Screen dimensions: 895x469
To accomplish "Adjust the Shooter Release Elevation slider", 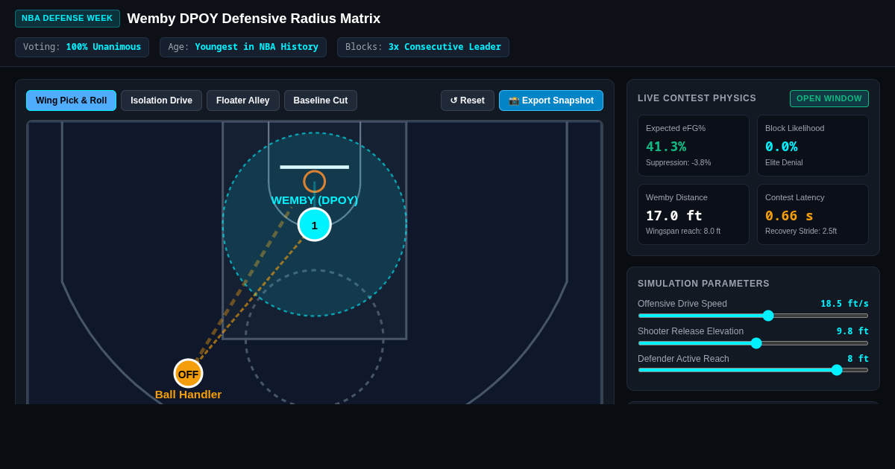I will 753,343.
